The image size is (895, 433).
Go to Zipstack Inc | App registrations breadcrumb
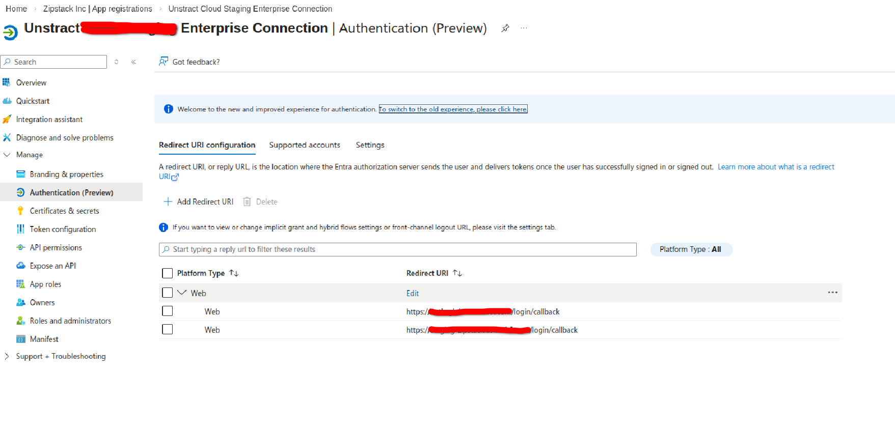pyautogui.click(x=97, y=9)
